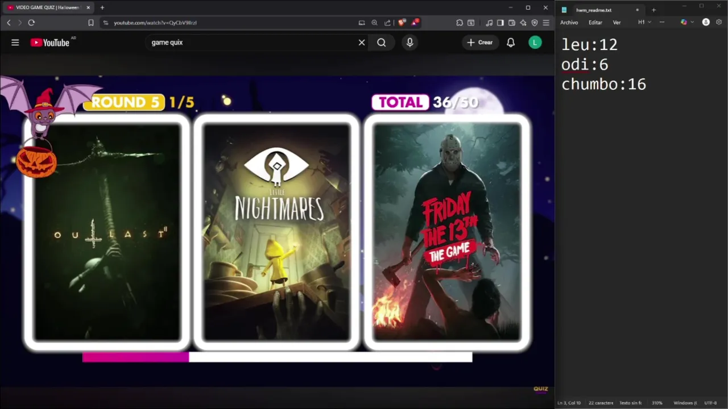This screenshot has height=409, width=728.
Task: Start YouTube voice search microphone
Action: pos(409,43)
